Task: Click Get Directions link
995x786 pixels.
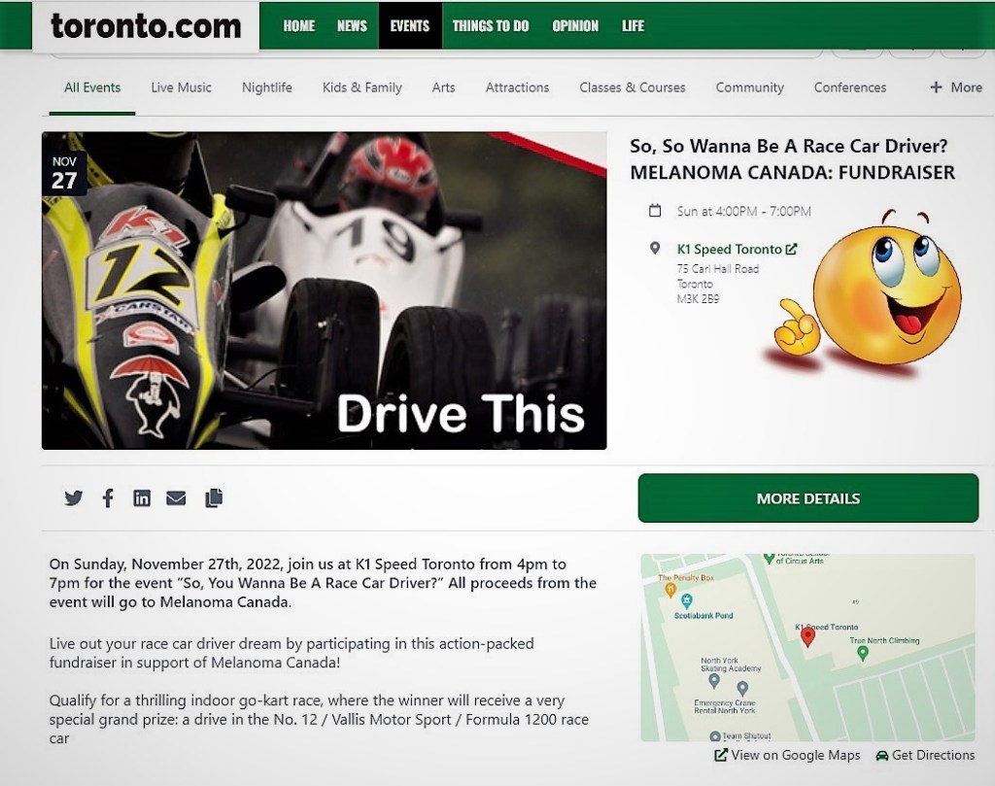Action: [925, 755]
